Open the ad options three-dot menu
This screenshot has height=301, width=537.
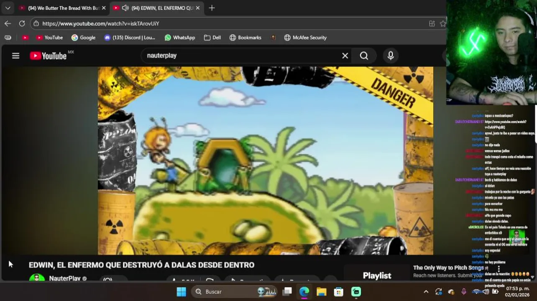[499, 269]
